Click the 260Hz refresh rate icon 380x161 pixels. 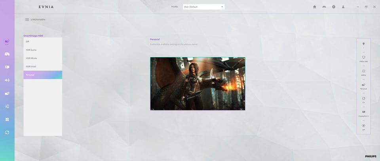pos(363,71)
